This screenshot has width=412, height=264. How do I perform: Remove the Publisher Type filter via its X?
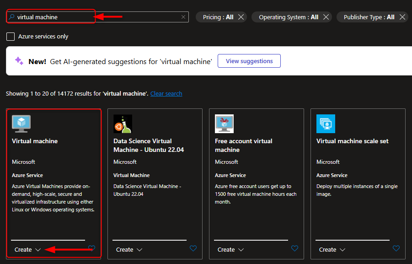pyautogui.click(x=402, y=16)
